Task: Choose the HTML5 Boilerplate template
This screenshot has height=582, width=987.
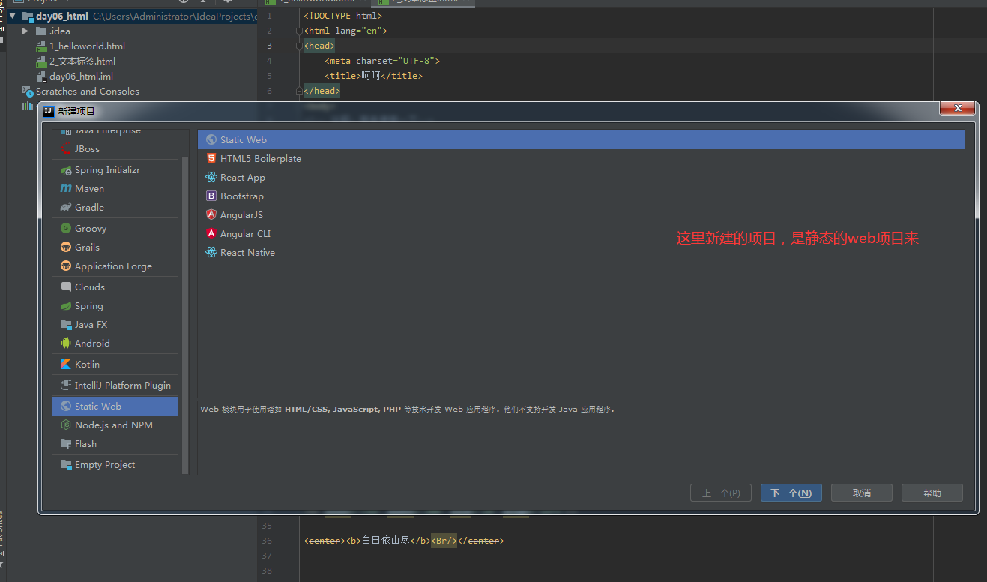Action: (x=581, y=159)
